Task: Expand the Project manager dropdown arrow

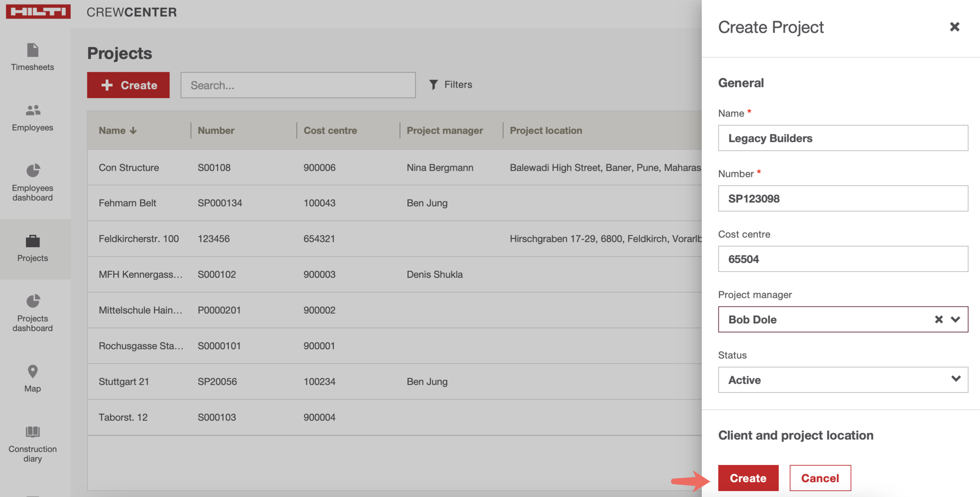Action: point(955,319)
